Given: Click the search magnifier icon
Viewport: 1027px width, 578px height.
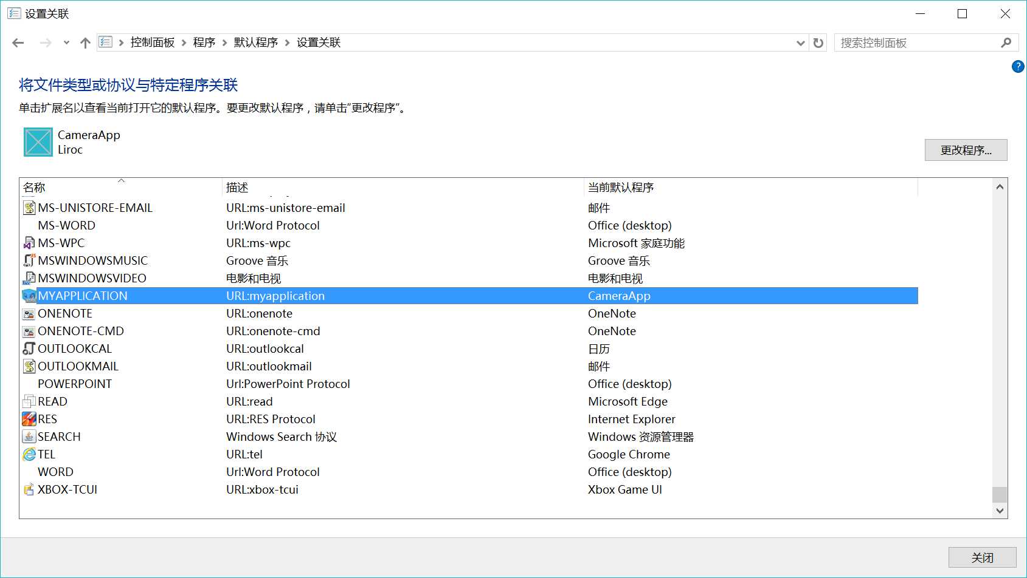Looking at the screenshot, I should 1006,42.
